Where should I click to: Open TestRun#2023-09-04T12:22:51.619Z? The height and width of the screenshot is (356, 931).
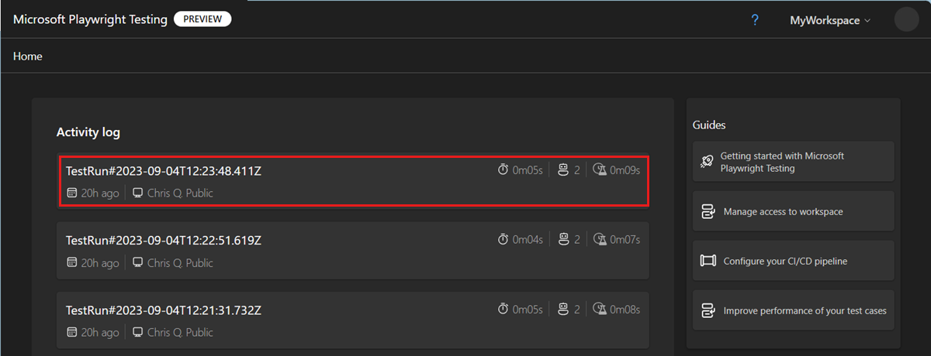(164, 241)
